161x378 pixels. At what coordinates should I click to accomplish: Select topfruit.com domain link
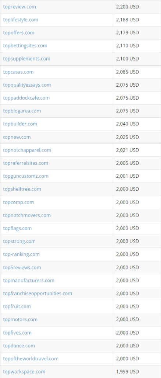[x=17, y=307]
